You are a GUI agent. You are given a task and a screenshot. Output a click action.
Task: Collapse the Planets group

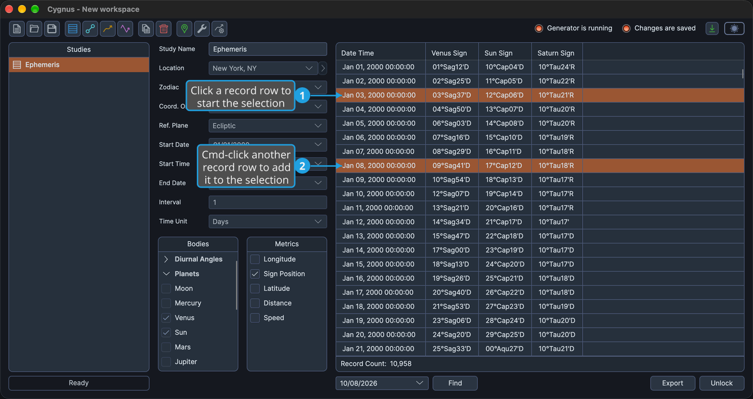(166, 274)
